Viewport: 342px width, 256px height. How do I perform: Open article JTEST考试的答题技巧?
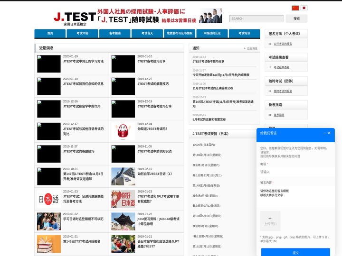click(x=79, y=152)
